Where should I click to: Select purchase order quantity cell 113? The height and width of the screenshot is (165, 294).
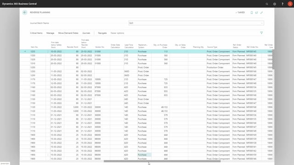click(160, 51)
